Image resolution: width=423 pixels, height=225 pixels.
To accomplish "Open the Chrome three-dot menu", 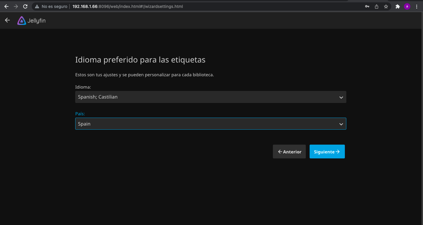I will click(417, 6).
